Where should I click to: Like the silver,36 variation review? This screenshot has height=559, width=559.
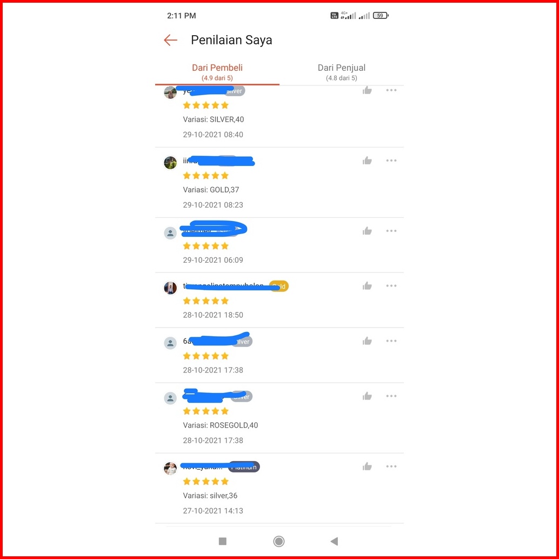coord(368,467)
